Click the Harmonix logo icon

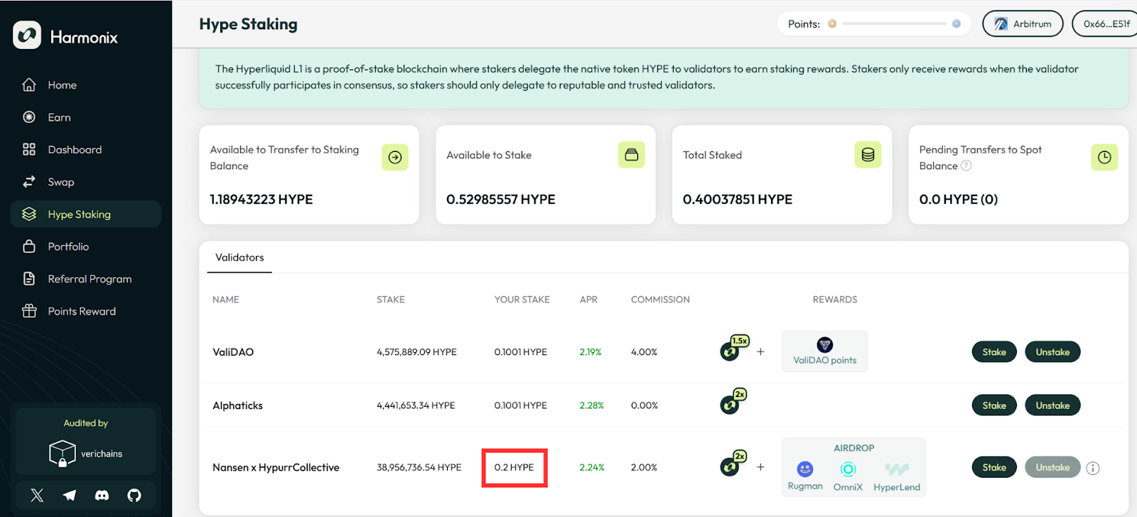pos(27,36)
